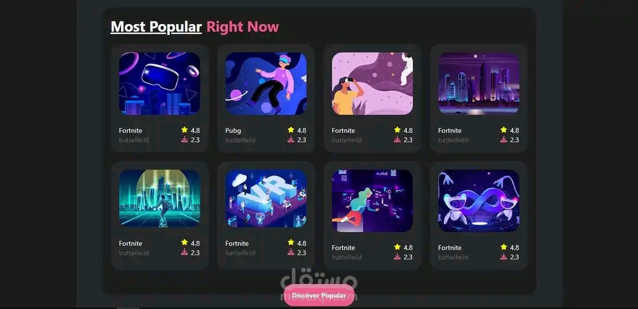Open the purple night city skyline thumbnail
This screenshot has width=638, height=309.
[x=479, y=84]
